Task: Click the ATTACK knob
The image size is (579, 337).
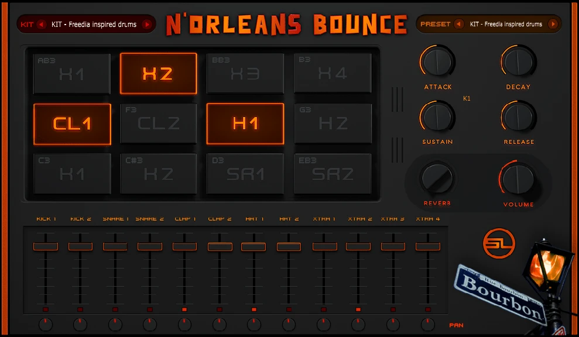Action: point(437,62)
